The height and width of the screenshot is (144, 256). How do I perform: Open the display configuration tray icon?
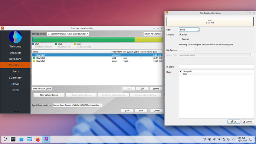pos(229,139)
